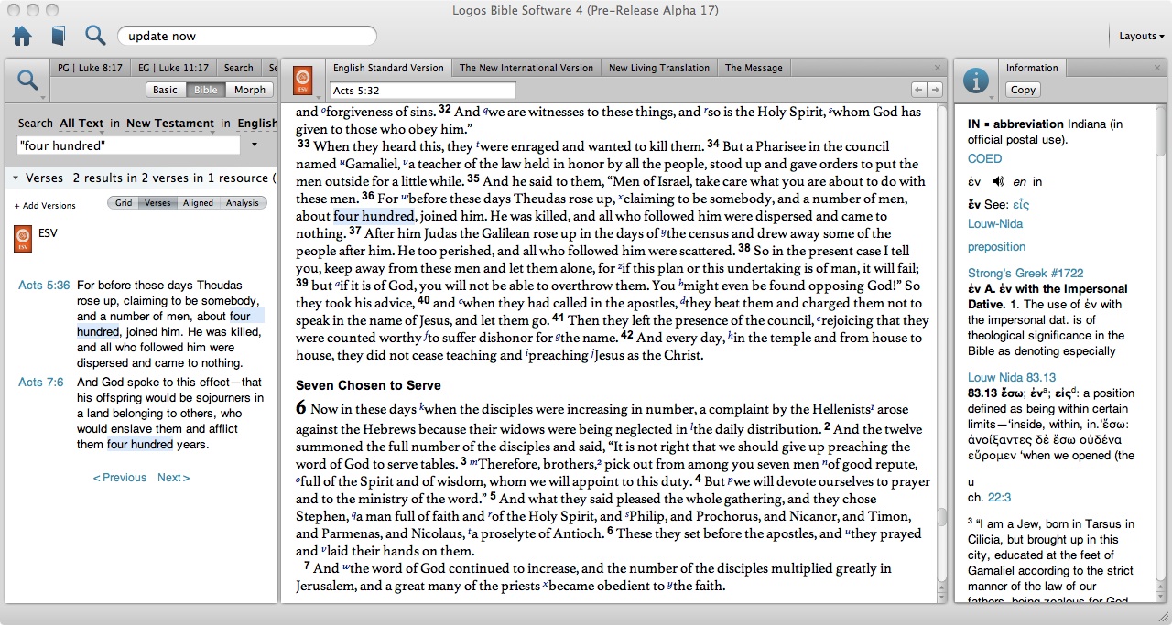Open the Information panel icon menu
The height and width of the screenshot is (625, 1172).
(976, 81)
